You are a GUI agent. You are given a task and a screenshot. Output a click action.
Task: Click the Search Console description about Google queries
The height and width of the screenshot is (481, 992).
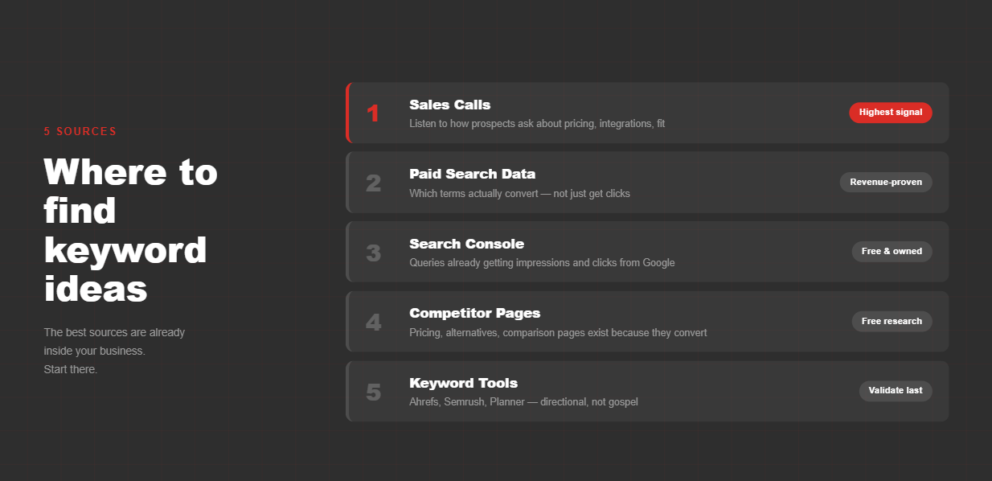(542, 262)
